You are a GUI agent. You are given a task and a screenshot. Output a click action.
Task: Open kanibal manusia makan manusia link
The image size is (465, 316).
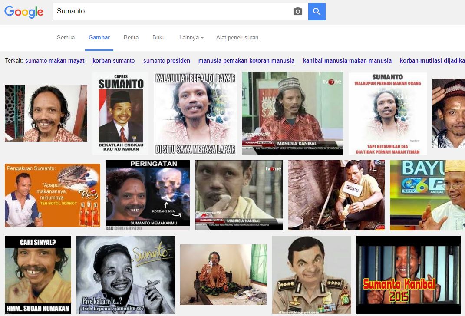(x=347, y=61)
